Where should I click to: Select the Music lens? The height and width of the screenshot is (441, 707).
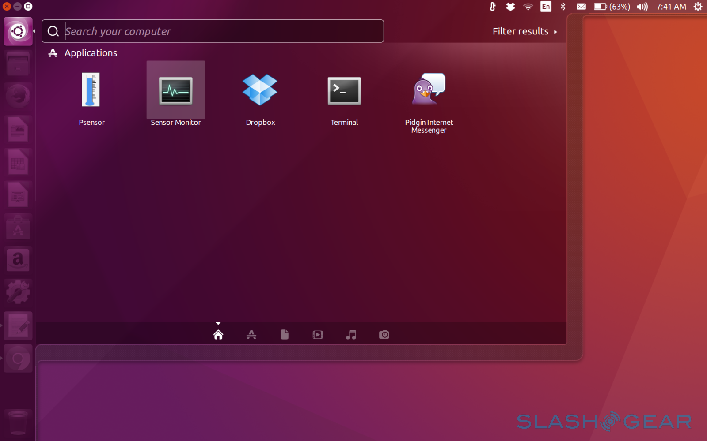coord(351,335)
